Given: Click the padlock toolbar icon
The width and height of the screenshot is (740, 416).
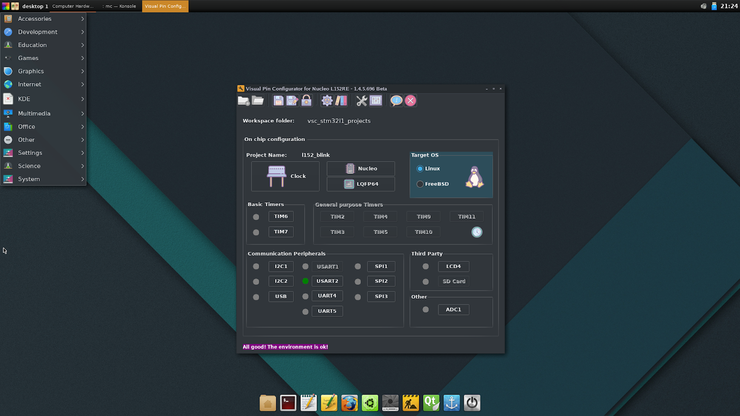Looking at the screenshot, I should click(307, 101).
